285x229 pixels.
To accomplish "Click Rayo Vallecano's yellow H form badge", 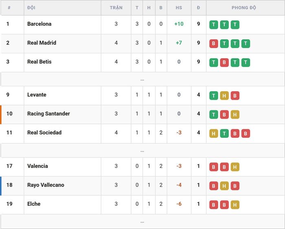I will [224, 186].
